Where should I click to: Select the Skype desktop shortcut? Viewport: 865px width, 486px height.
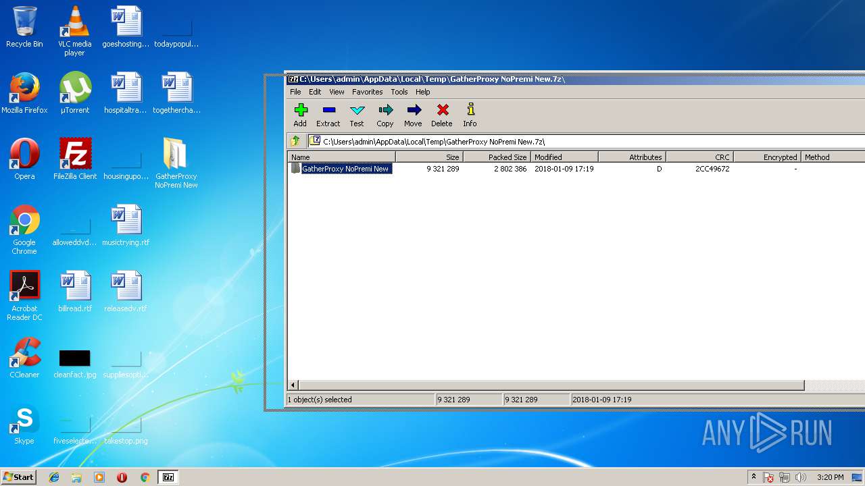click(24, 424)
